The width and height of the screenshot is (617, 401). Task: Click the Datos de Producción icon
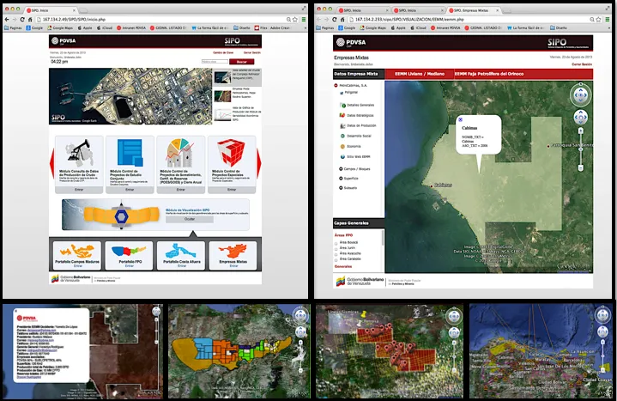pyautogui.click(x=342, y=125)
